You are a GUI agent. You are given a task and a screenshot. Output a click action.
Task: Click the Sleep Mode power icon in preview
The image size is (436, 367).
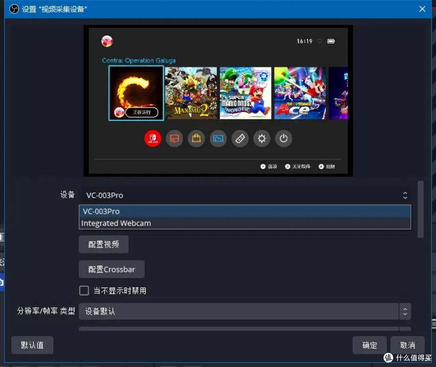point(283,138)
